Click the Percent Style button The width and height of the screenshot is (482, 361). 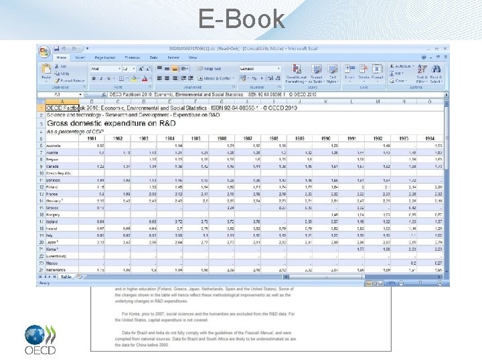254,79
